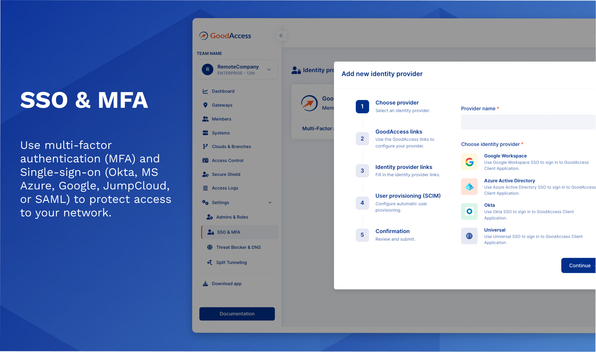The width and height of the screenshot is (596, 352).
Task: Go to step 5 Confirmation
Action: pyautogui.click(x=362, y=235)
